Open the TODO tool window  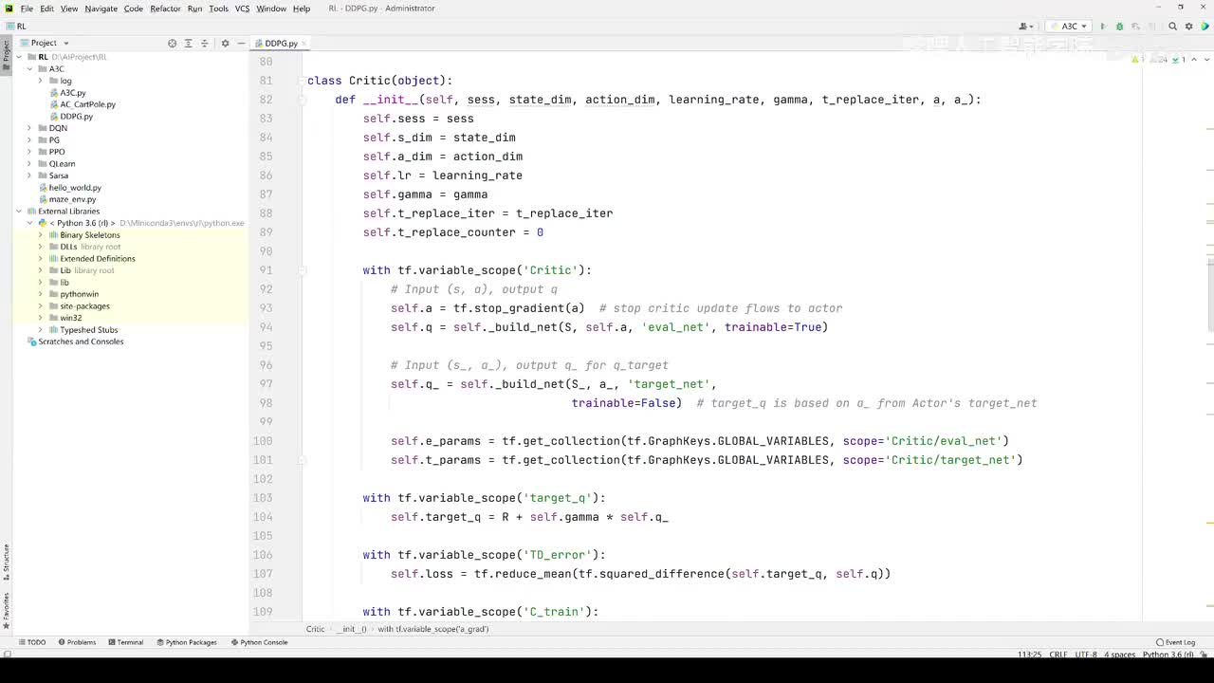coord(31,642)
